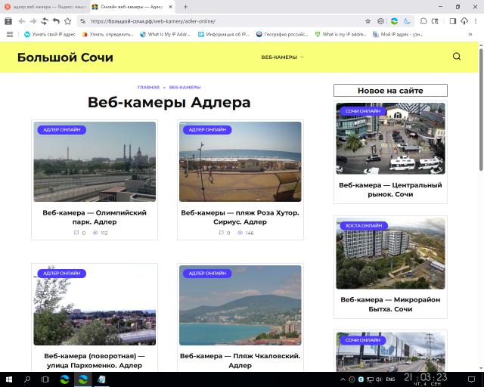Click the tab search icon in toolbar
Viewport: 484px width, 387px height.
tap(435, 21)
